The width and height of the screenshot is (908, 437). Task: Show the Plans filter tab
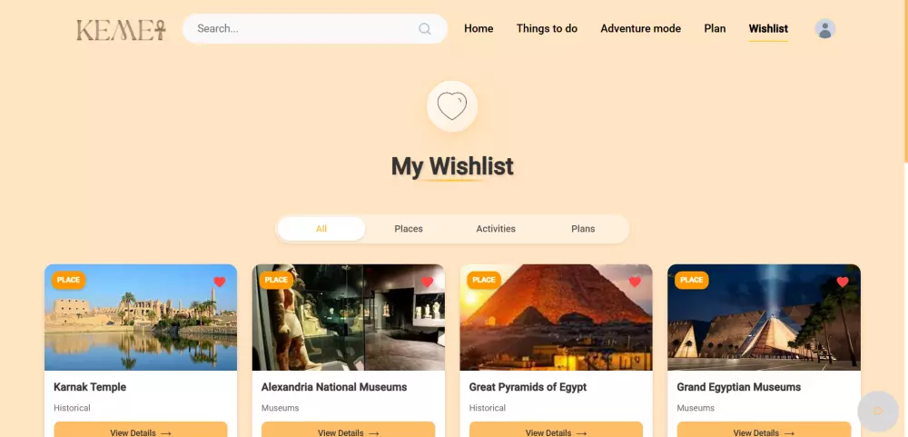click(583, 229)
